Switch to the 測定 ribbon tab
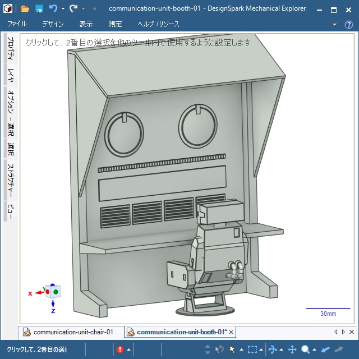Image resolution: width=359 pixels, height=359 pixels. coord(115,24)
